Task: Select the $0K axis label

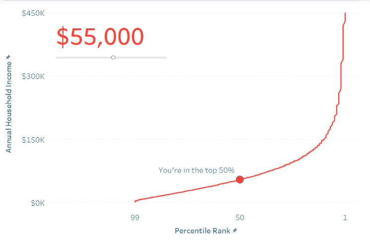Action: [x=38, y=203]
